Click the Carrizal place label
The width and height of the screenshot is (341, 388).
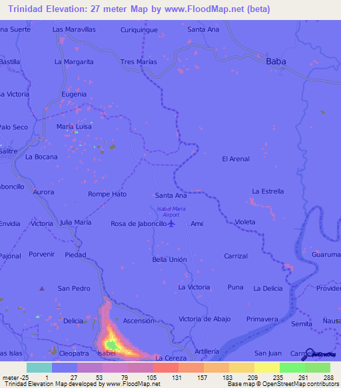pyautogui.click(x=236, y=256)
